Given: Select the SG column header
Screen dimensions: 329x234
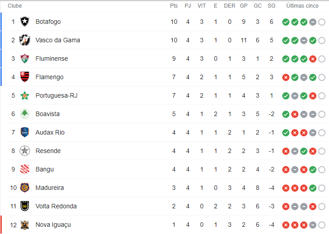Looking at the screenshot, I should point(271,6).
